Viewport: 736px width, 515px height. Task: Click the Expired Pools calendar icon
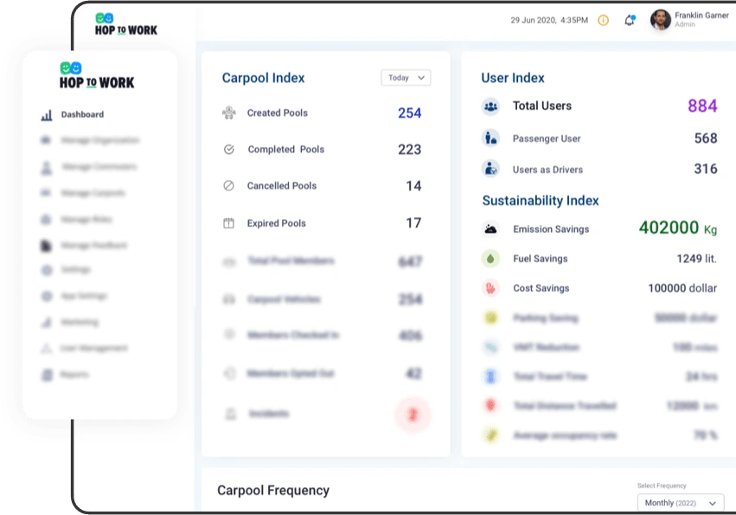click(x=228, y=222)
